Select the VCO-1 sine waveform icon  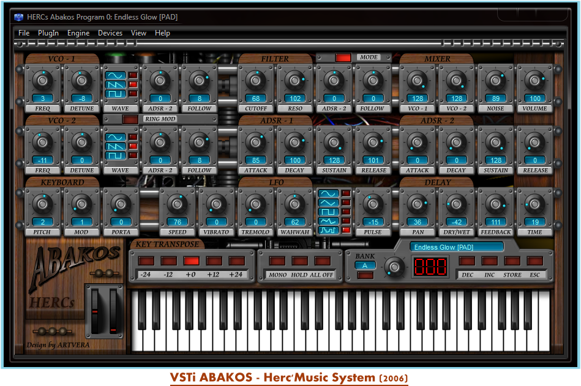tap(115, 76)
